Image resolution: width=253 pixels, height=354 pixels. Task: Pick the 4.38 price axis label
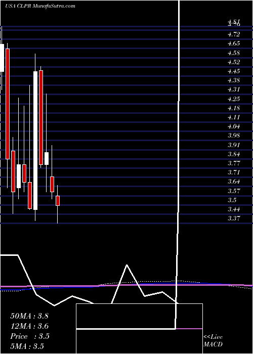tap(234, 80)
